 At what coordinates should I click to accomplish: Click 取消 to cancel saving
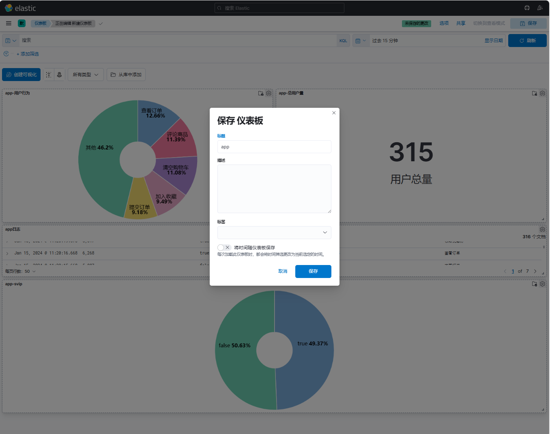click(283, 272)
